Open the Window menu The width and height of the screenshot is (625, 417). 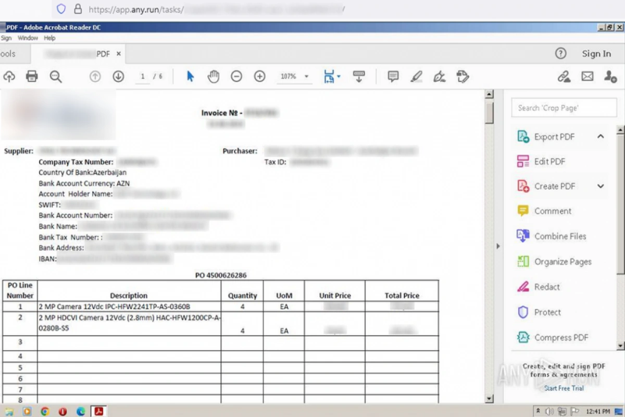[x=28, y=38]
